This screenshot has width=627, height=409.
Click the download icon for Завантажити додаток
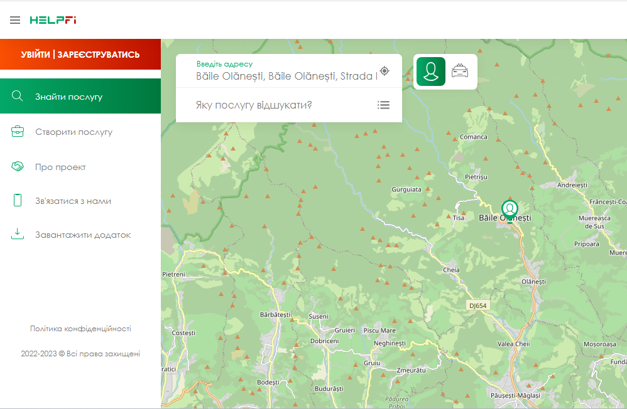(x=18, y=235)
